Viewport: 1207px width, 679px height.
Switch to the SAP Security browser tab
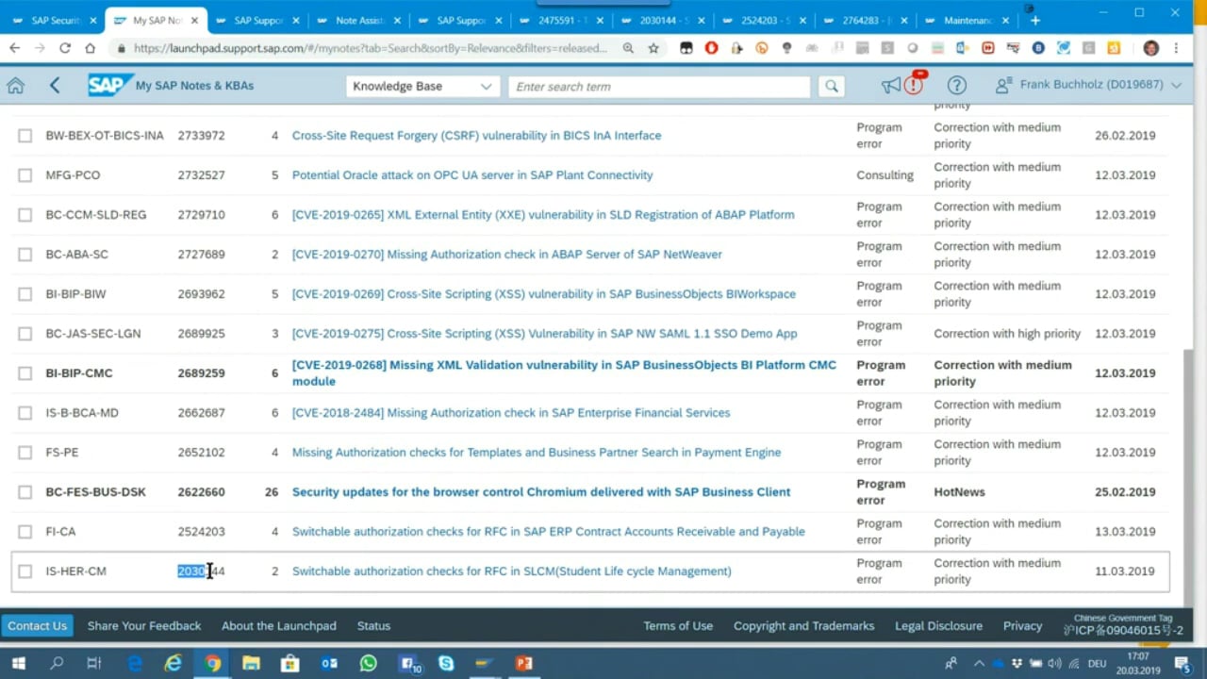tap(53, 20)
